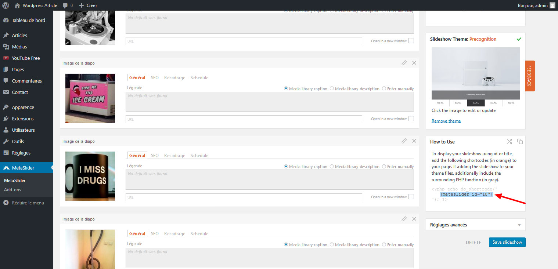
Task: Check Open in new window for record-player slide
Action: tap(411, 41)
